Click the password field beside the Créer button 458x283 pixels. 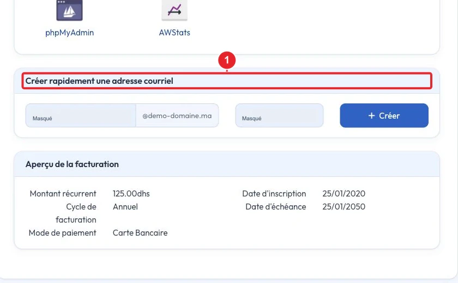[279, 115]
